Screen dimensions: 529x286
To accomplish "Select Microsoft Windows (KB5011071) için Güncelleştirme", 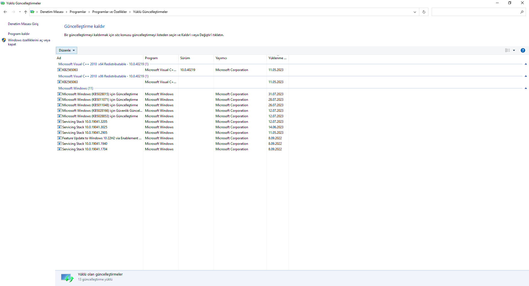I will click(x=100, y=100).
